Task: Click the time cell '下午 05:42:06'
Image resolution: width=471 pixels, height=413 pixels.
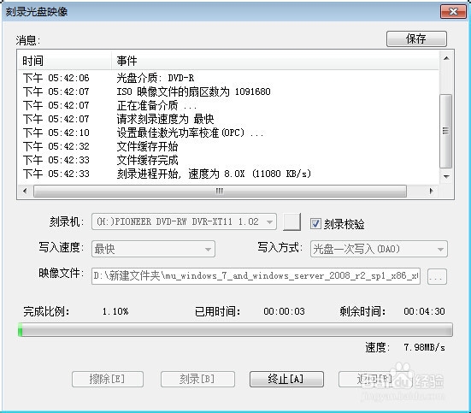Action: (x=56, y=78)
